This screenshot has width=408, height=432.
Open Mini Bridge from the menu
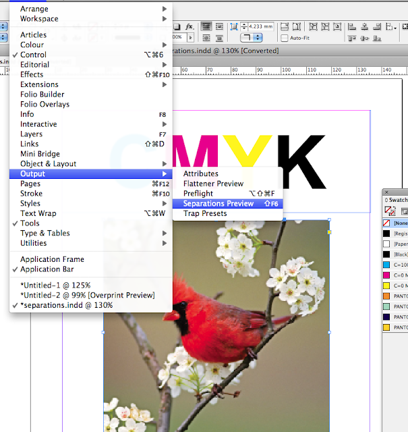91,154
